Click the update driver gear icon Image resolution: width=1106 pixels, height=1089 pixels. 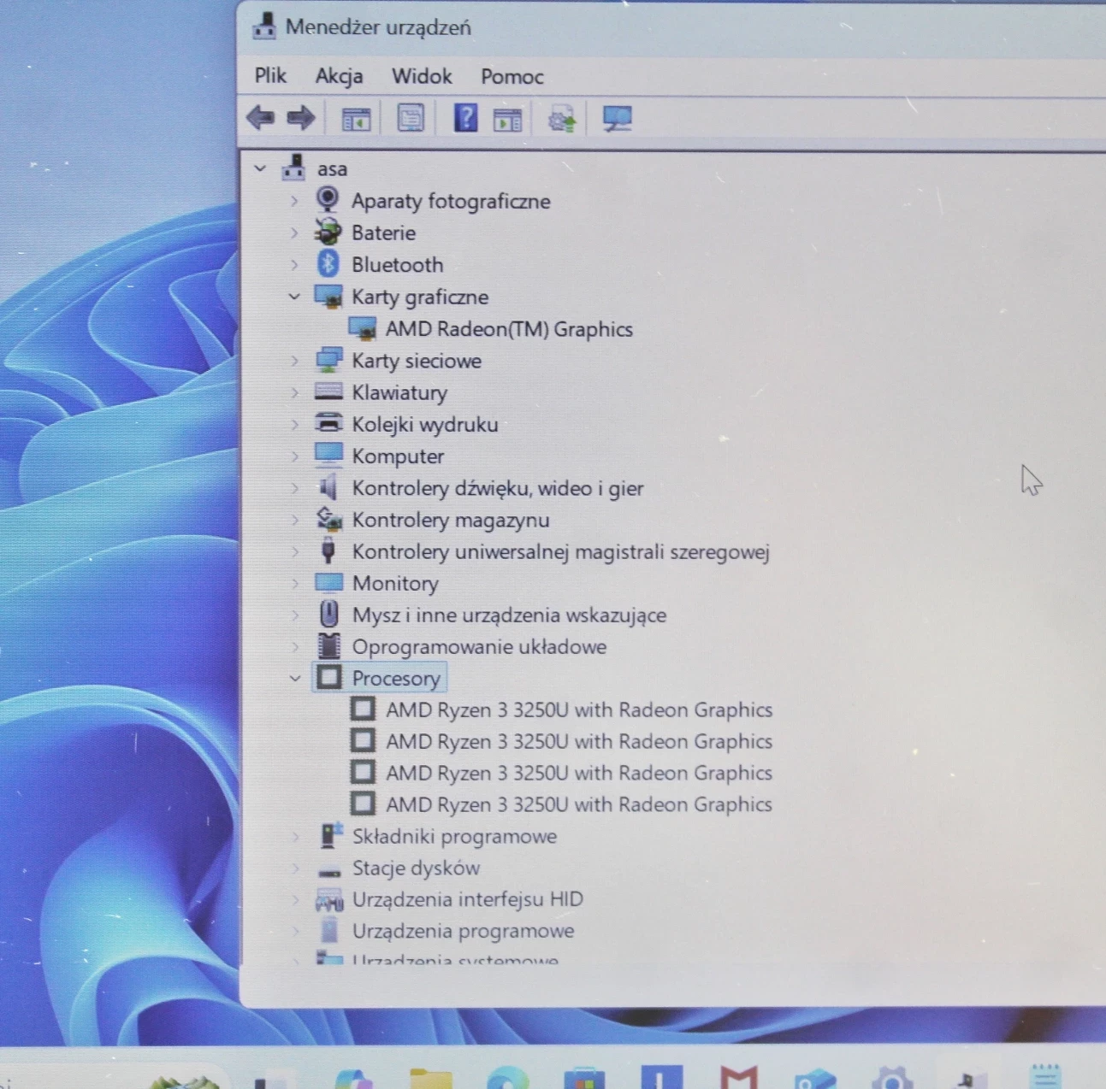(562, 119)
